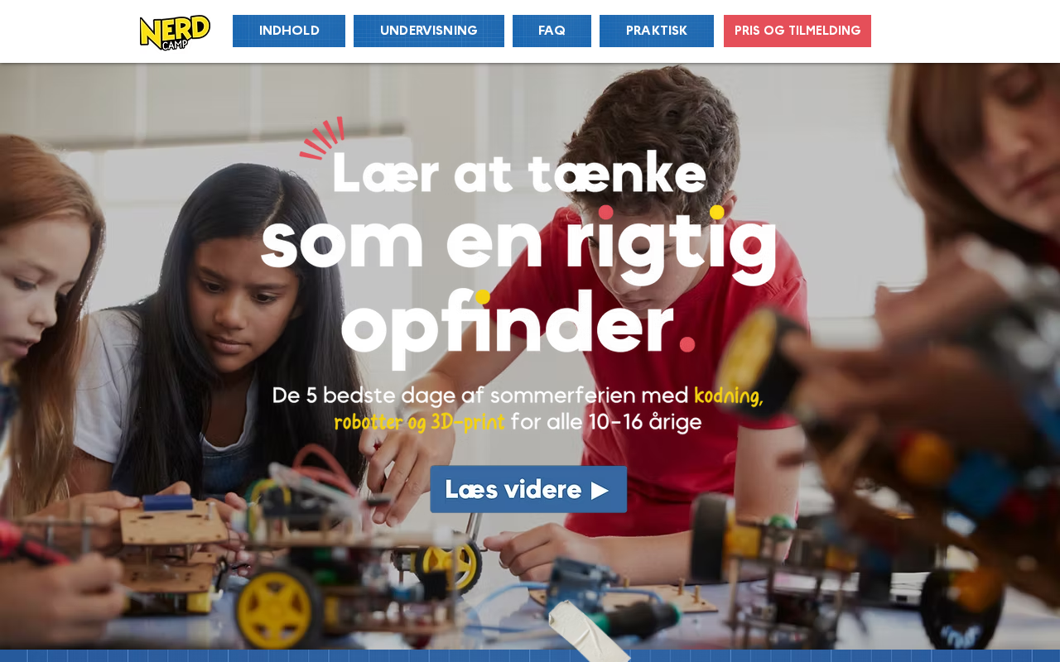Click the red burst decoration above the headline

tap(322, 138)
